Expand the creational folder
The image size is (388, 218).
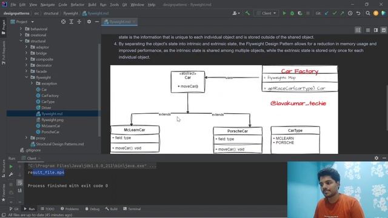21,35
